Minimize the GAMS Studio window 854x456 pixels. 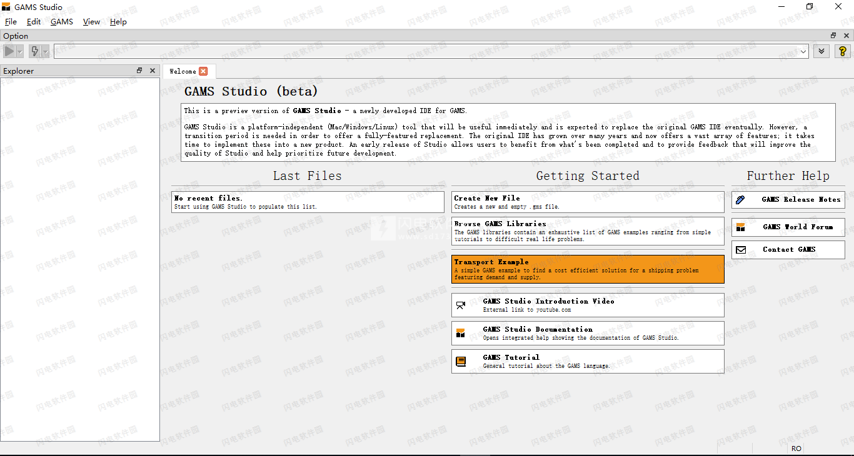(781, 7)
